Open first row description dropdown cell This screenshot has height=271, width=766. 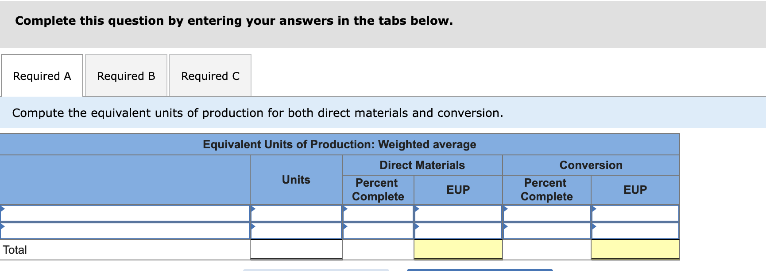tap(125, 214)
